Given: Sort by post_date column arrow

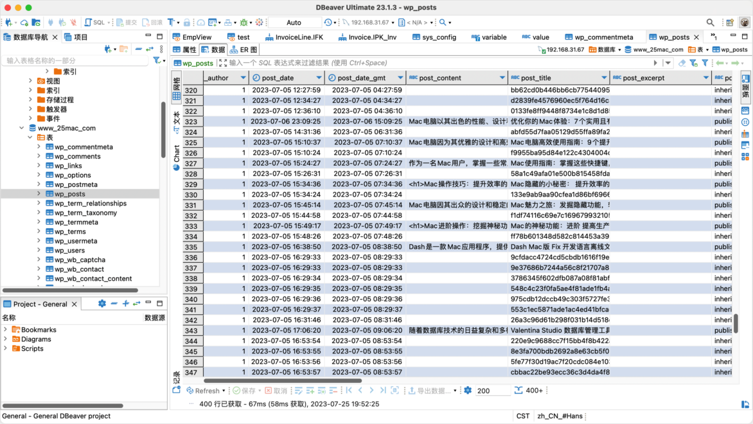Looking at the screenshot, I should (x=319, y=78).
